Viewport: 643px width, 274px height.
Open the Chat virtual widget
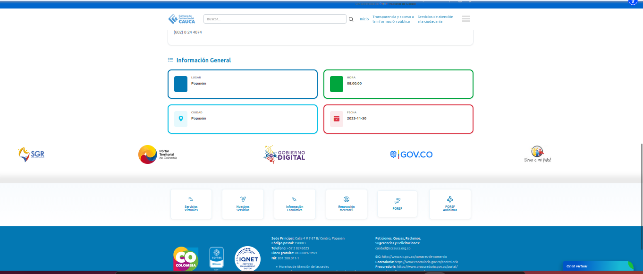[x=597, y=266]
